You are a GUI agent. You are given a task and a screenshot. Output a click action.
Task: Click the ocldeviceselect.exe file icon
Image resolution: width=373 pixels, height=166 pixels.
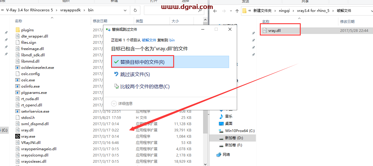point(18,68)
